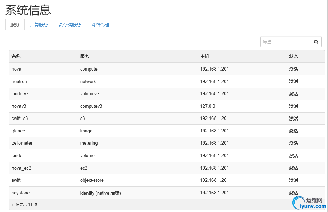Select the 服务 tab

pyautogui.click(x=15, y=25)
